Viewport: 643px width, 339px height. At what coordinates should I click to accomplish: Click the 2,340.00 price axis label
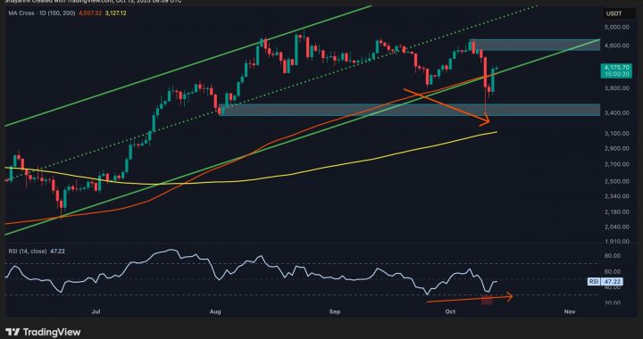[x=618, y=195]
